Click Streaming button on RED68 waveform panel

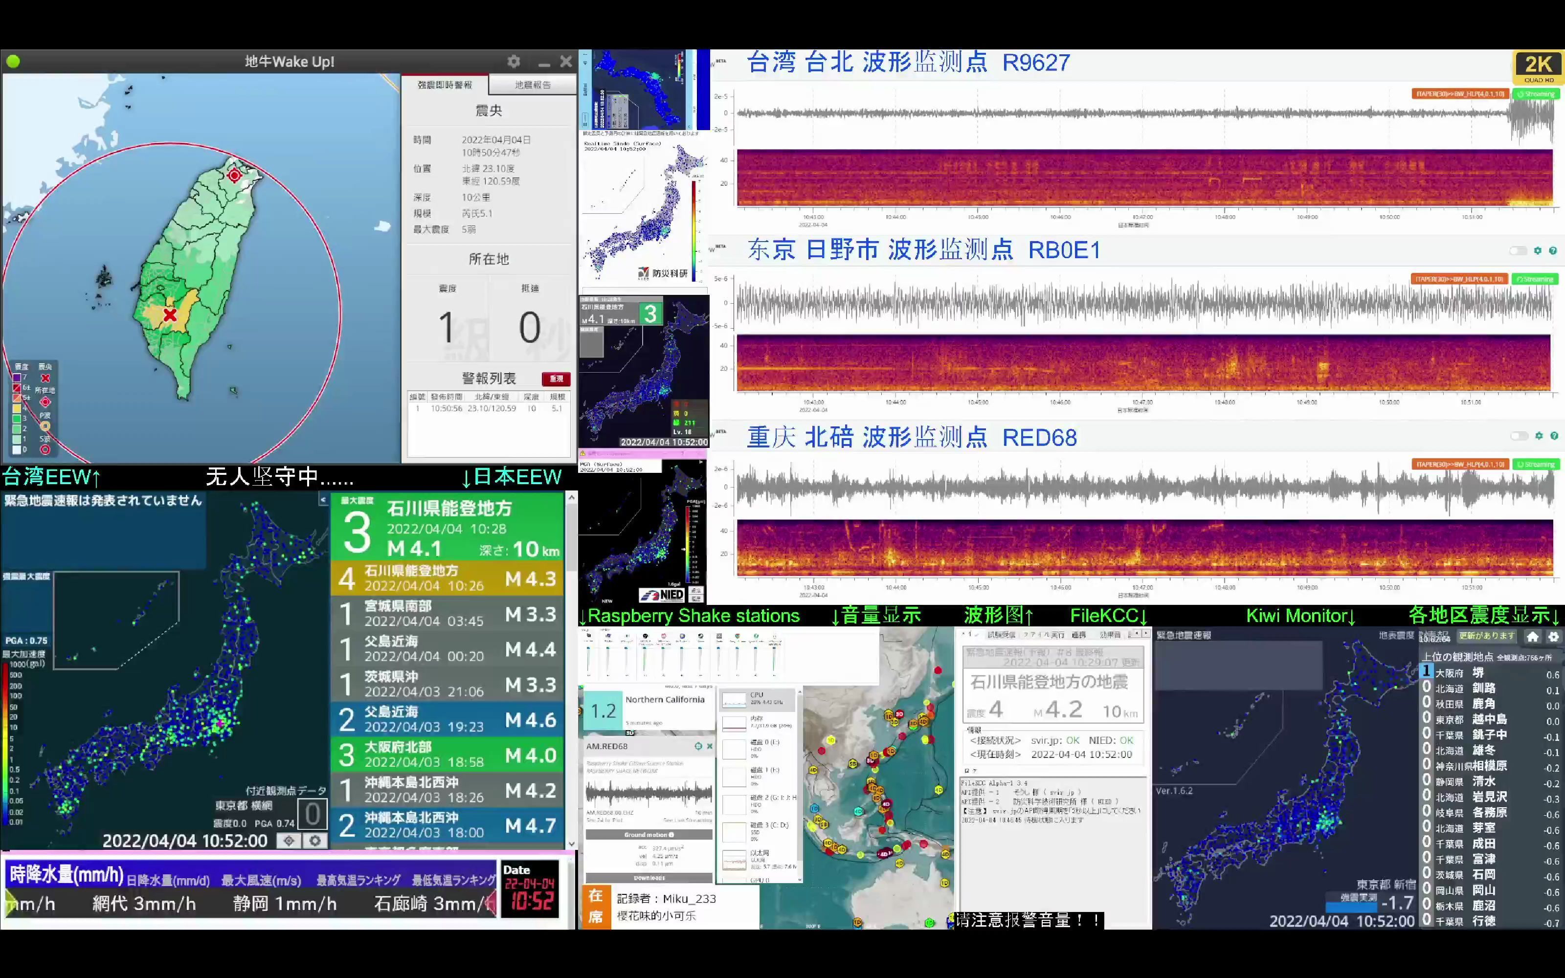(1536, 465)
